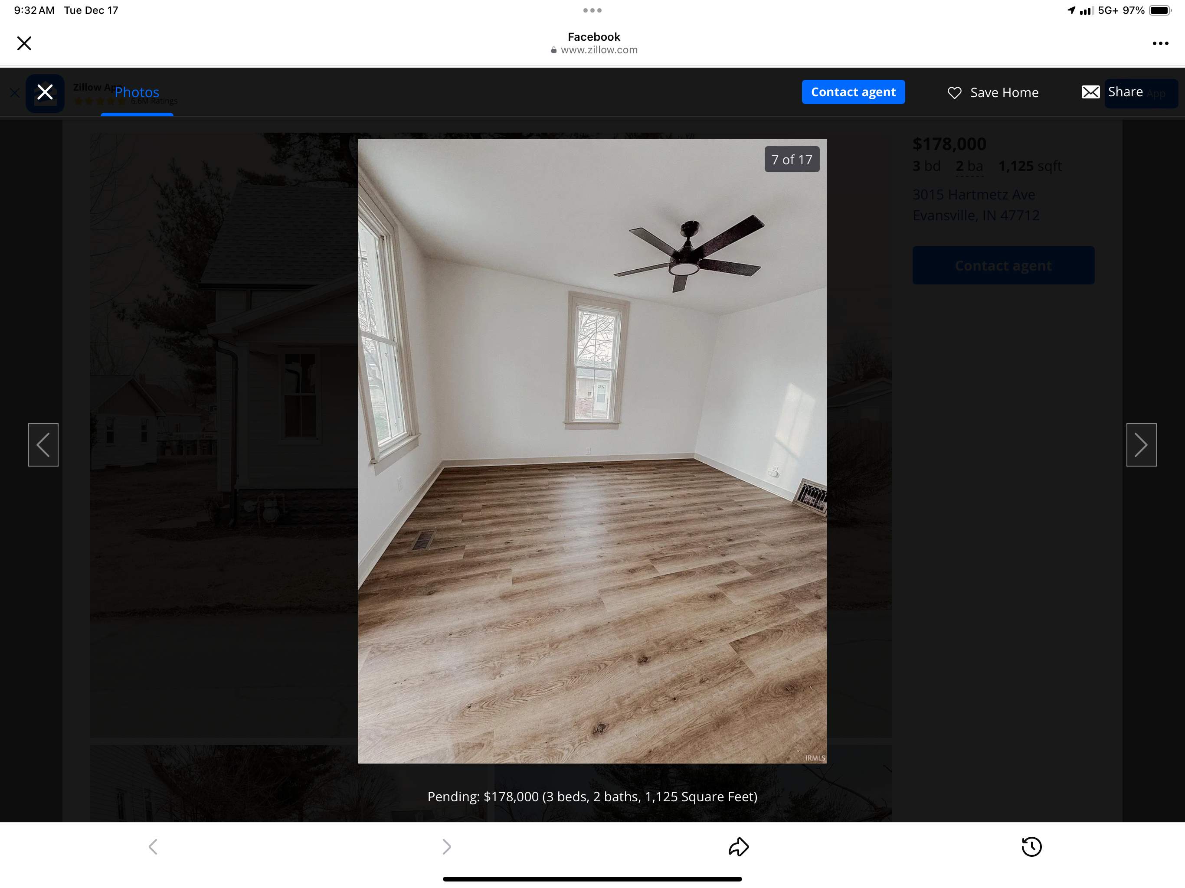Tap the three dots at top center

point(592,10)
